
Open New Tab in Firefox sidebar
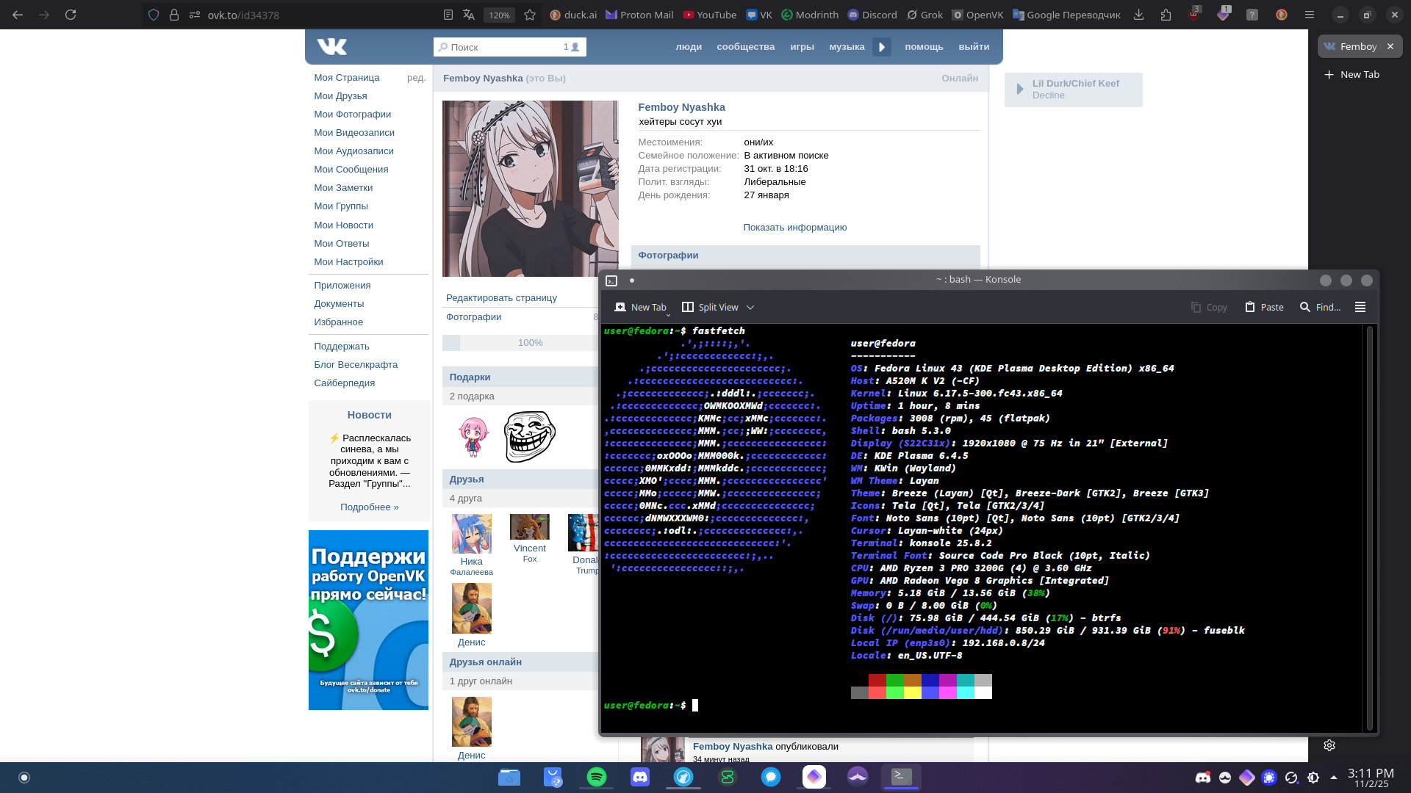click(1352, 74)
